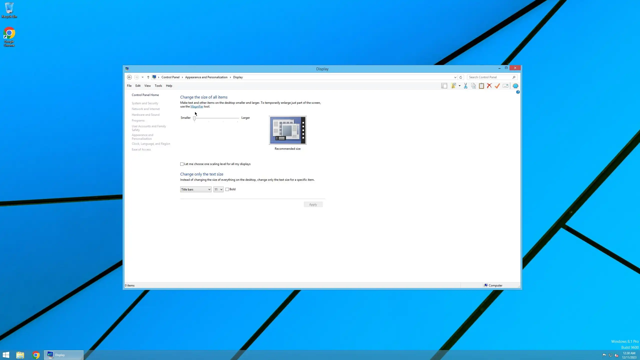Open the View menu
640x360 pixels.
coord(147,86)
